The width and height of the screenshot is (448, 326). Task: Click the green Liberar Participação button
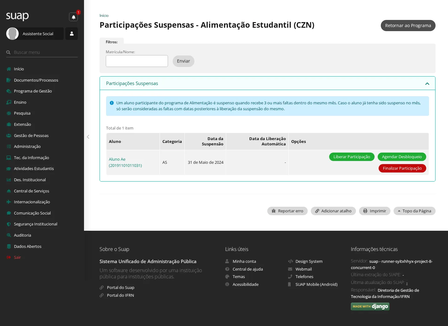[x=352, y=157]
